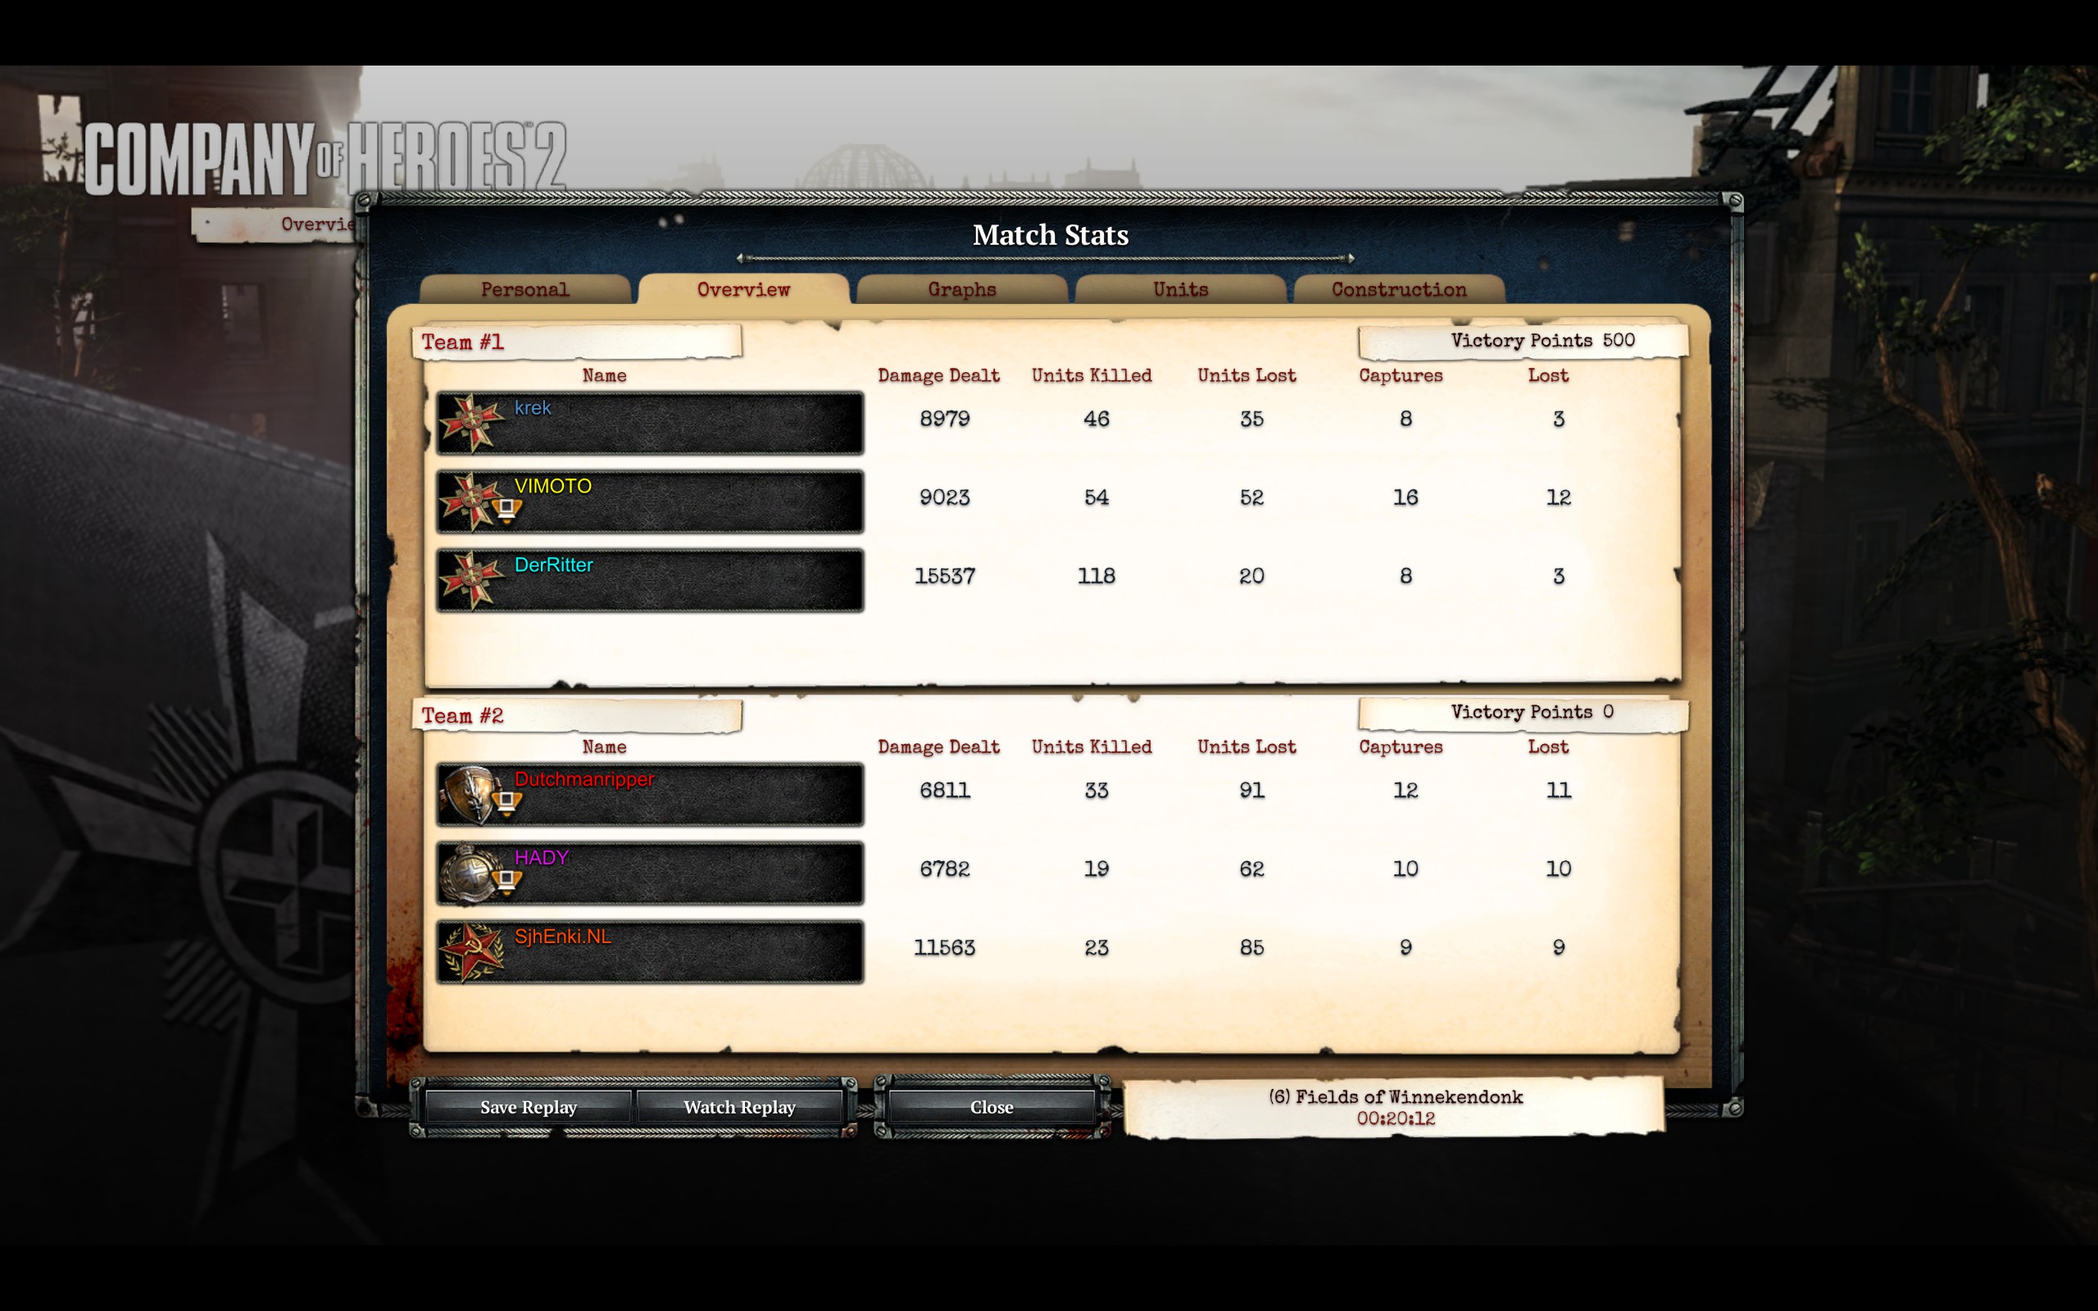Screen dimensions: 2098x1311
Task: Click the trophy badge beside VIMOTO
Action: pyautogui.click(x=507, y=510)
